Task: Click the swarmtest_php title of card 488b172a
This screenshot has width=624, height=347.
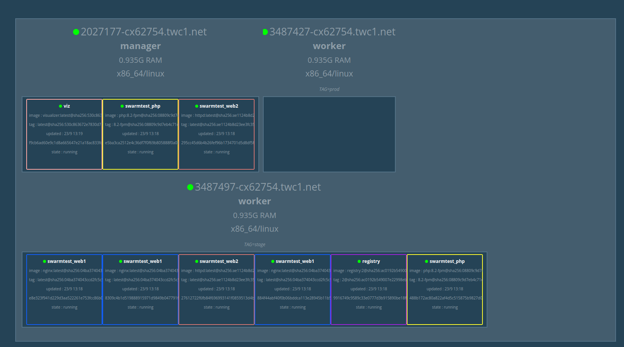Action: point(447,261)
